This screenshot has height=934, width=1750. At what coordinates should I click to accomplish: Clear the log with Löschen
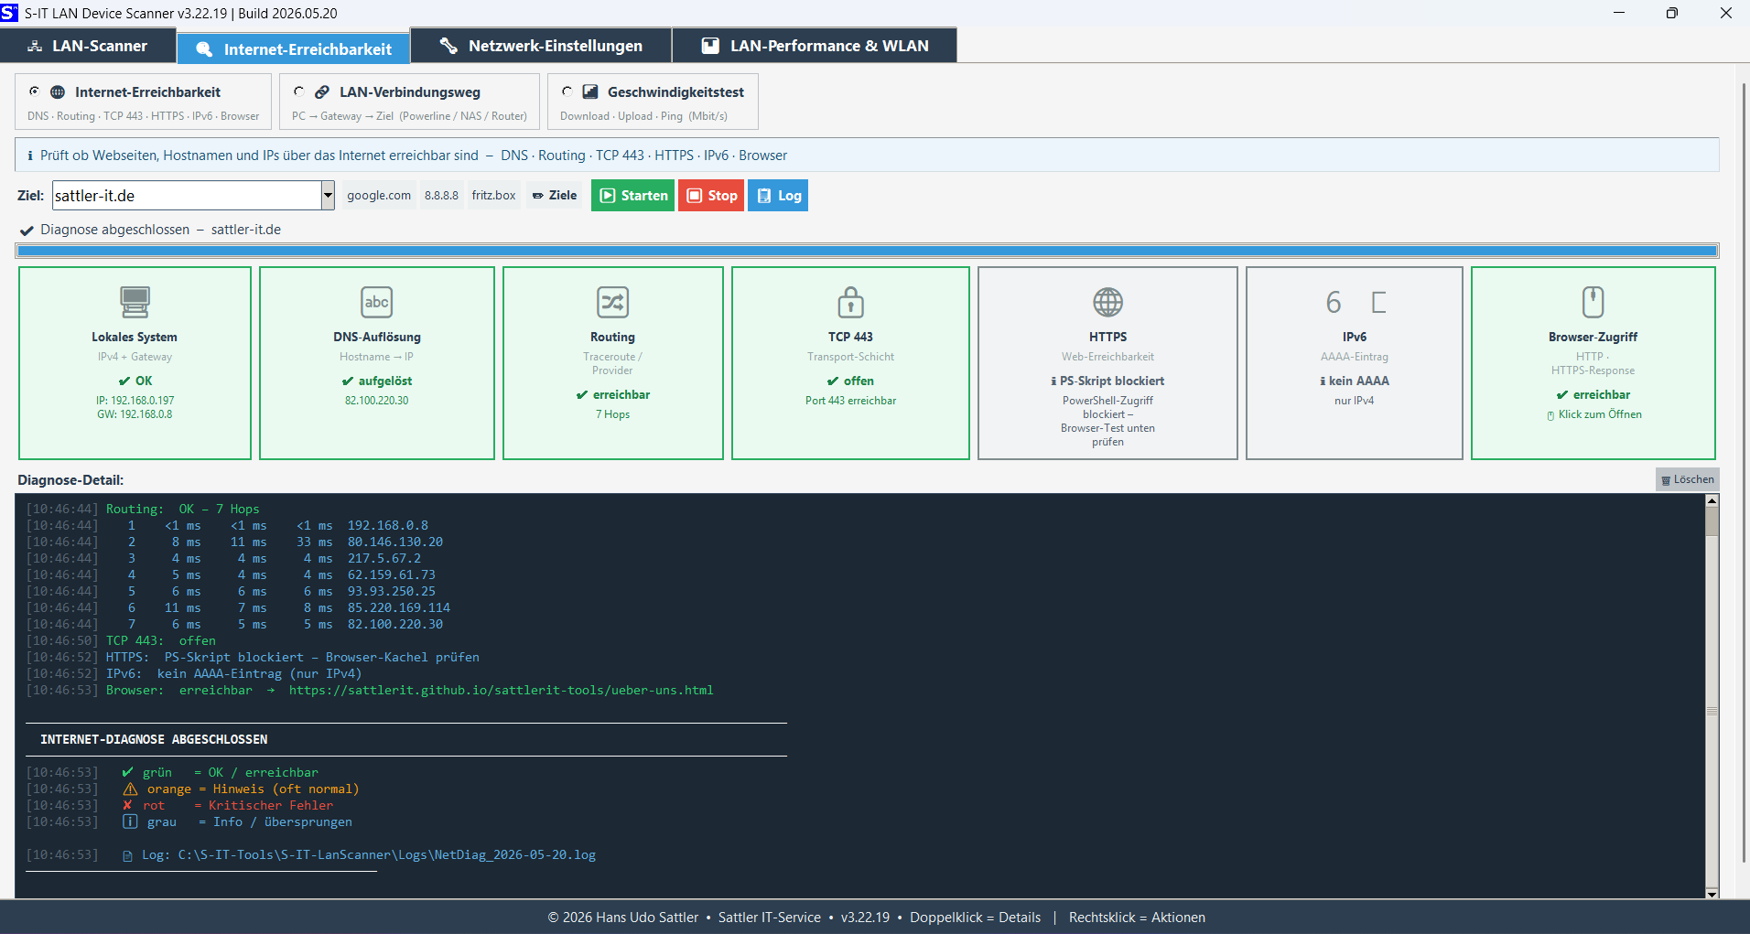[1687, 479]
